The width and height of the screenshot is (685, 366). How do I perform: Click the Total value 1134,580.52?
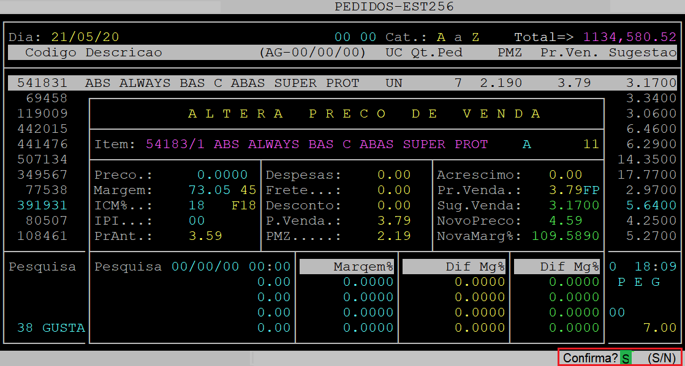point(629,37)
